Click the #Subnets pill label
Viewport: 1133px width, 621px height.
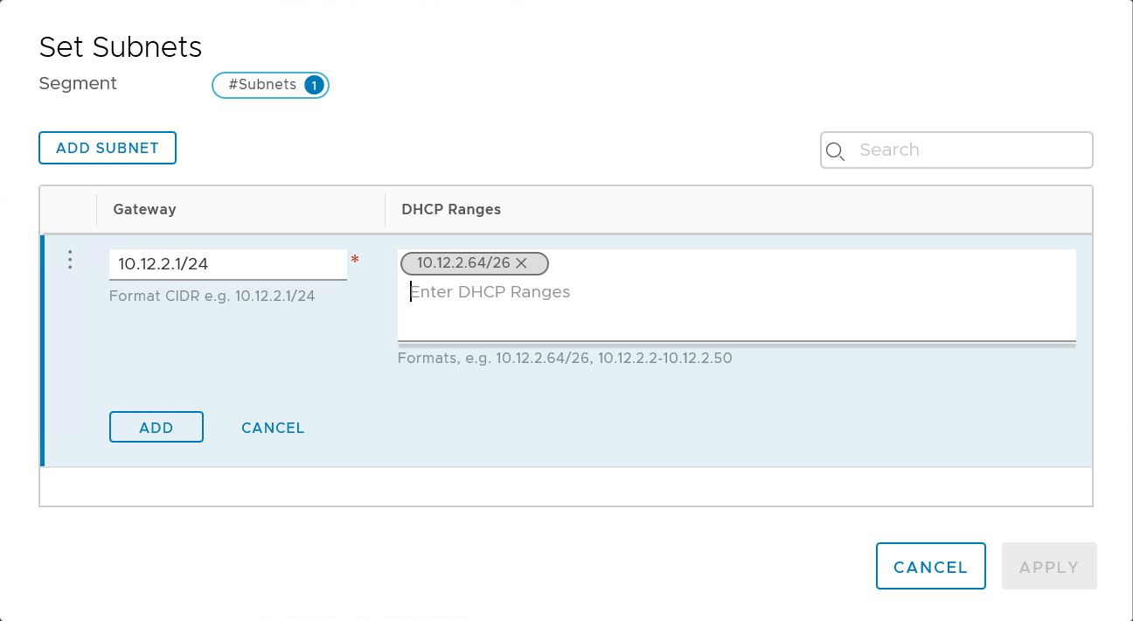[262, 85]
